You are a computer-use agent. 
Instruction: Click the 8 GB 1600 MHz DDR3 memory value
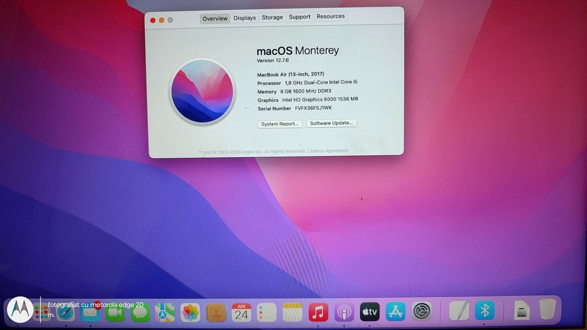pyautogui.click(x=305, y=91)
